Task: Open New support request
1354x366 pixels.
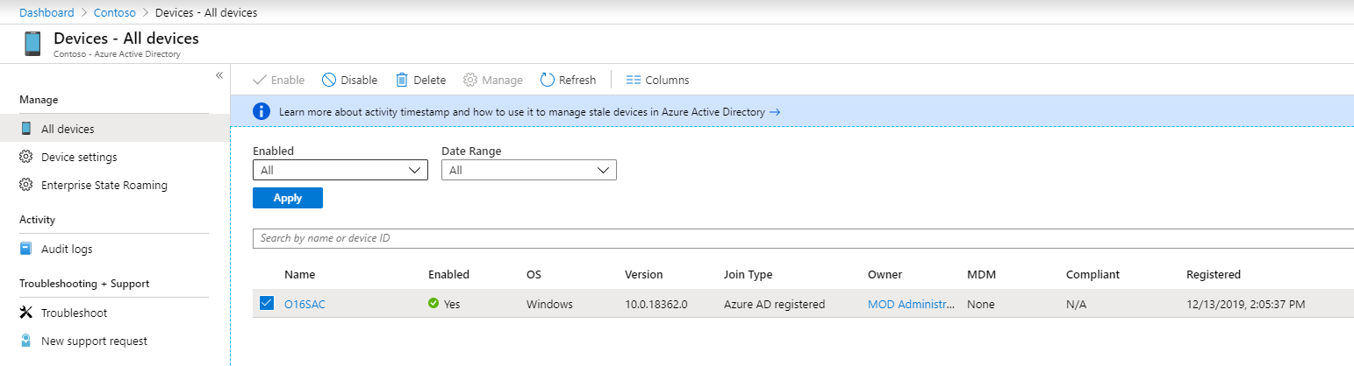Action: 94,341
